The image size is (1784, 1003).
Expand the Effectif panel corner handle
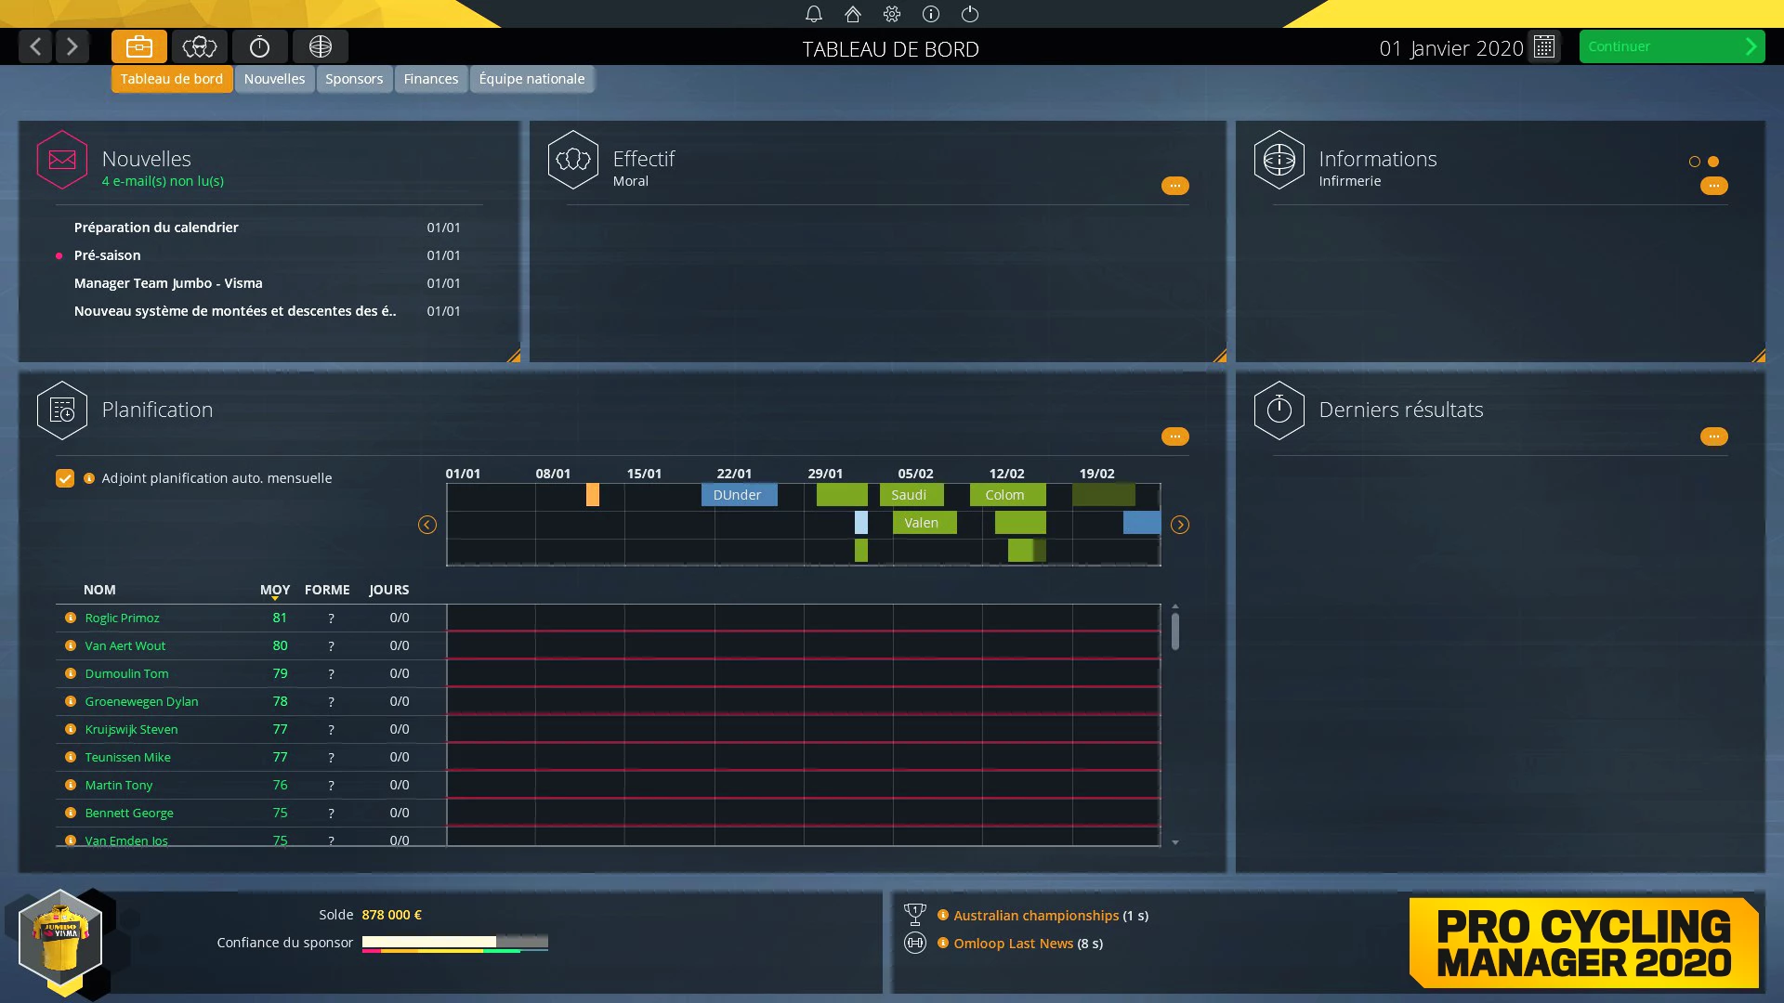tap(1220, 356)
